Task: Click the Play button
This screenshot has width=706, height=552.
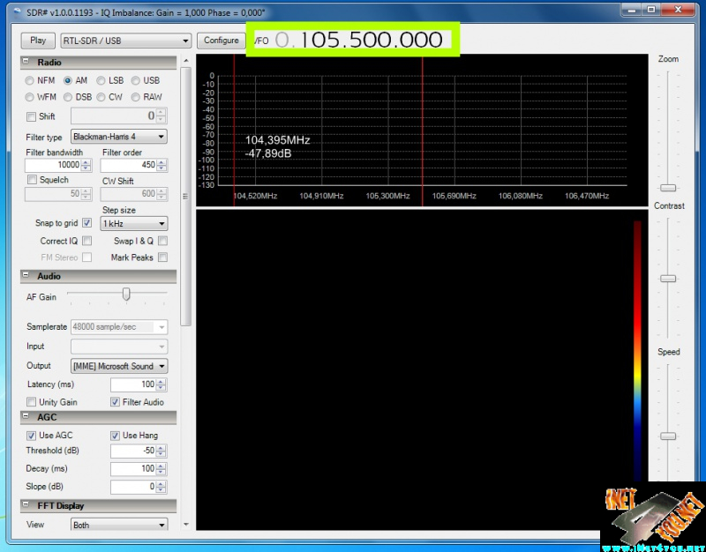Action: tap(38, 41)
